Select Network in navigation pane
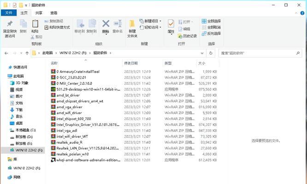Screen dimensions: 307x184 point(14,177)
